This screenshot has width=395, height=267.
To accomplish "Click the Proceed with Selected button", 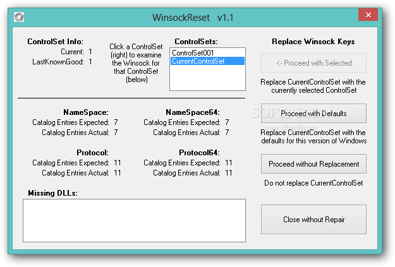I will [313, 63].
